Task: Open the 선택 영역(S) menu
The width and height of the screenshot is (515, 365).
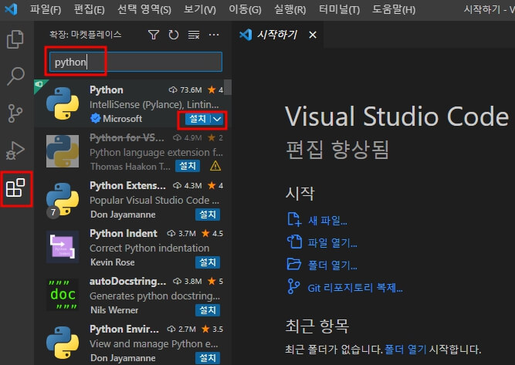Action: point(144,9)
